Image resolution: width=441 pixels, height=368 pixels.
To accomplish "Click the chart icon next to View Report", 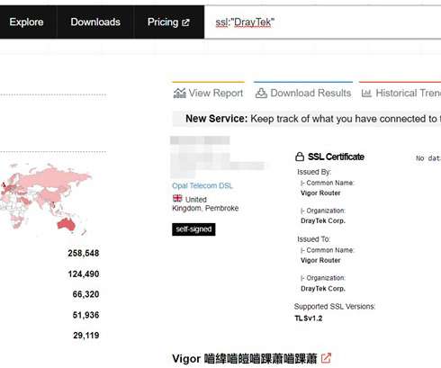I will [180, 93].
